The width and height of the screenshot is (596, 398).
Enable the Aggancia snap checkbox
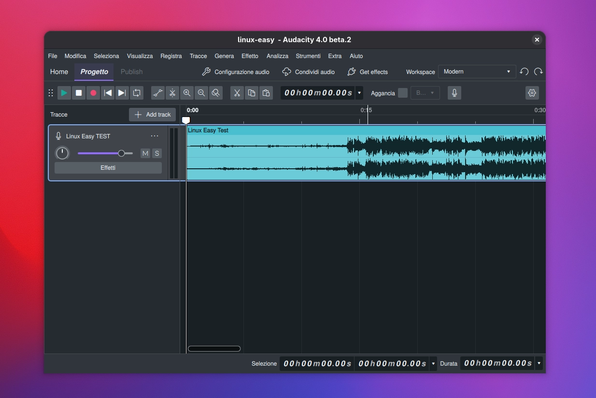tap(403, 93)
